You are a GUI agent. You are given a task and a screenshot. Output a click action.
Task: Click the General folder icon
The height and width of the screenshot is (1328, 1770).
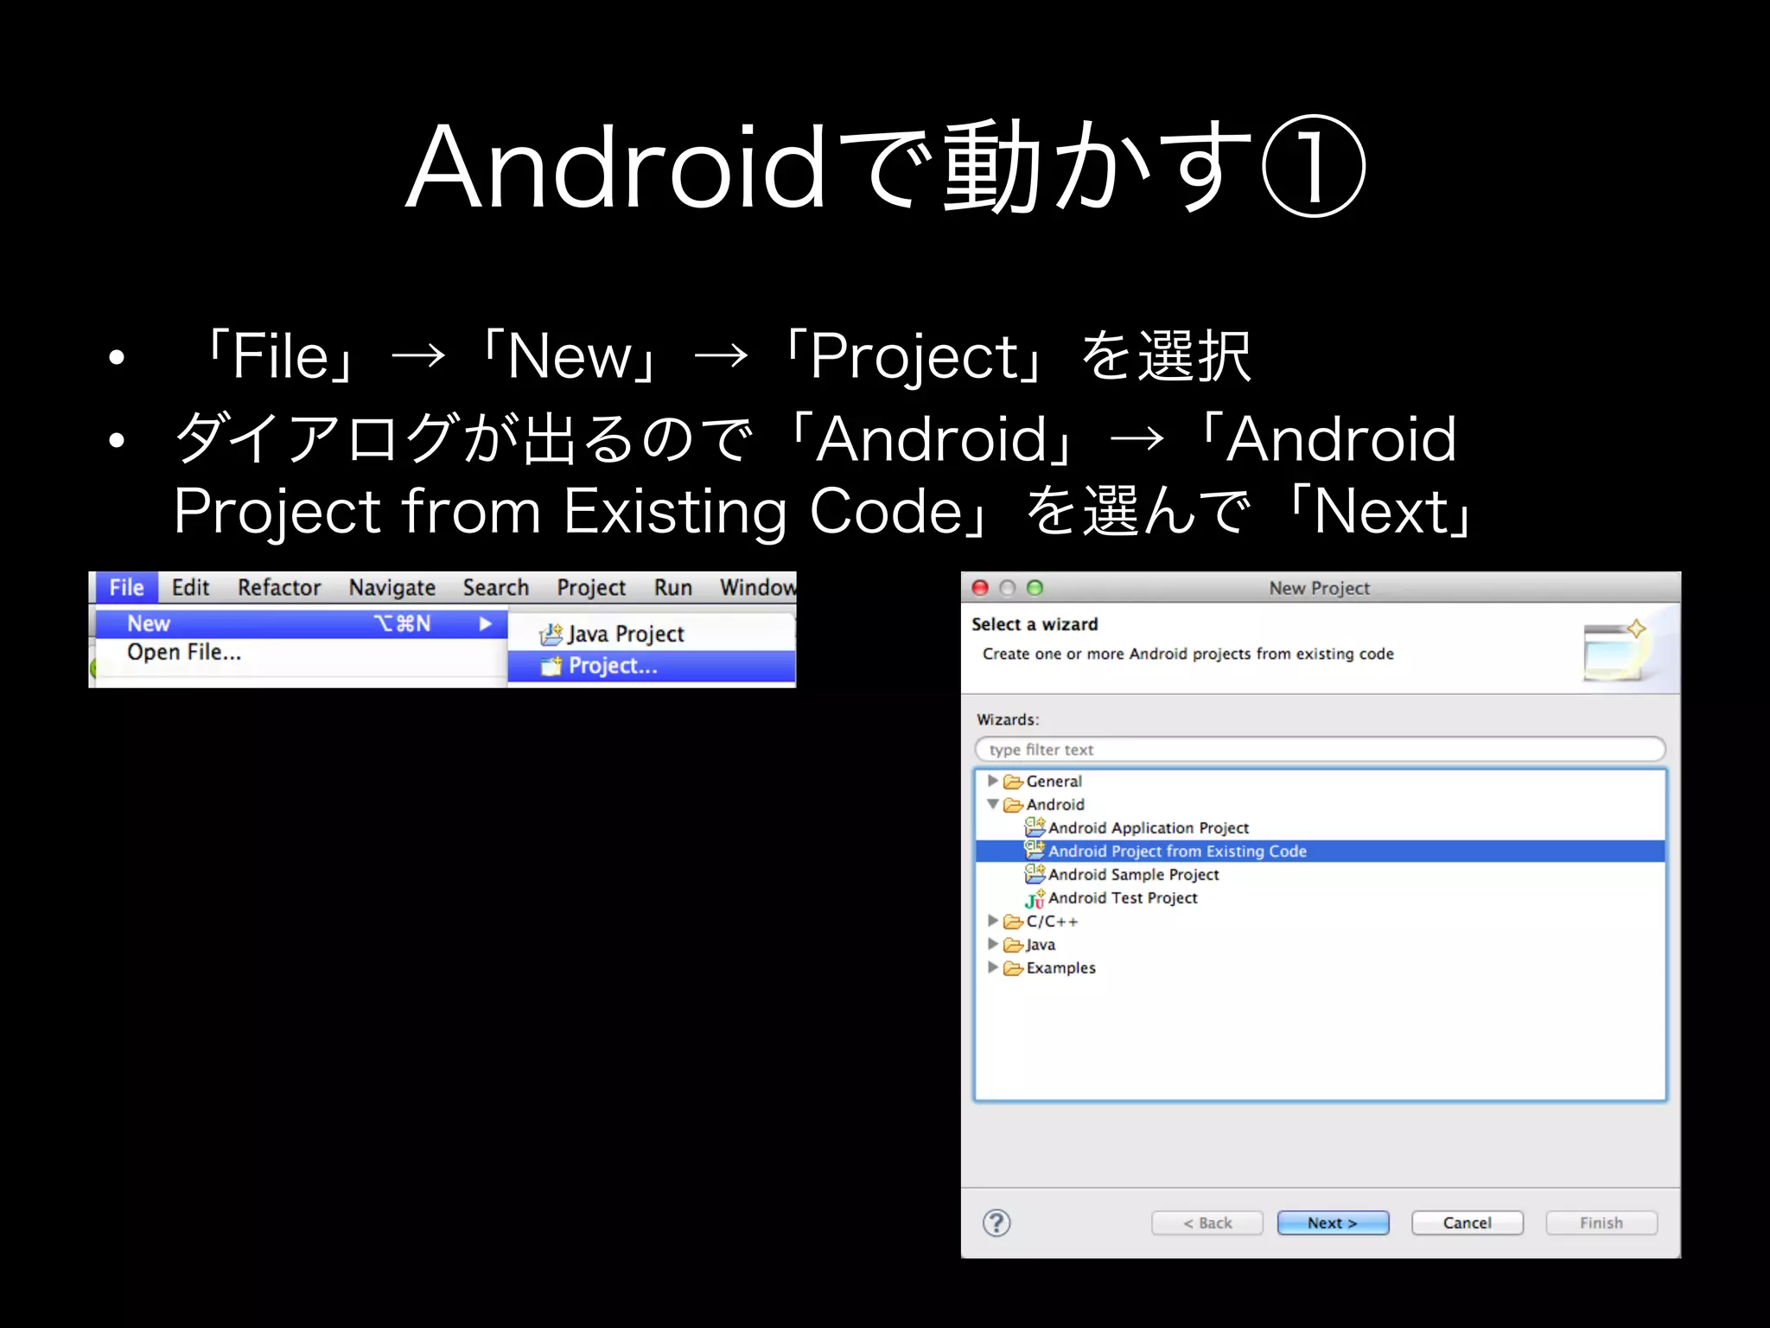coord(1013,782)
